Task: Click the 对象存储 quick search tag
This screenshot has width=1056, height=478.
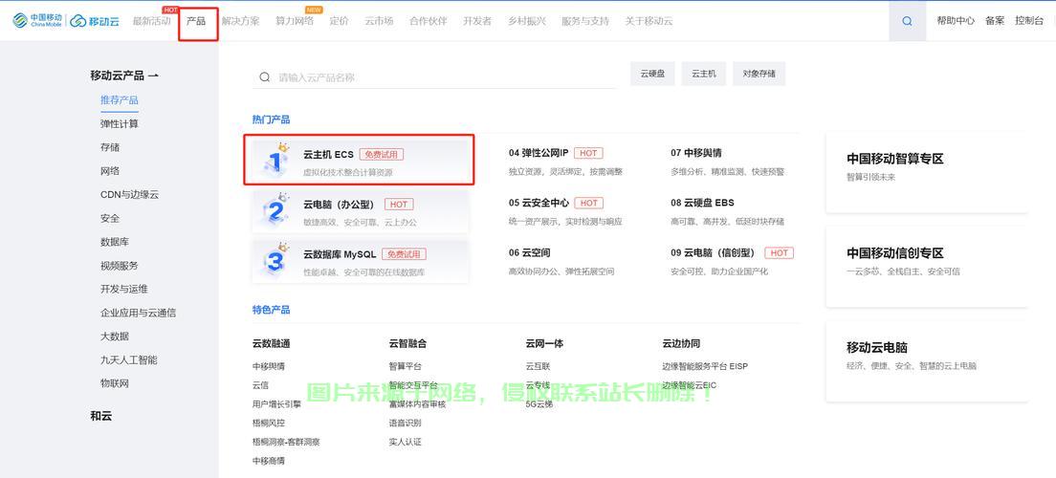Action: pyautogui.click(x=759, y=74)
